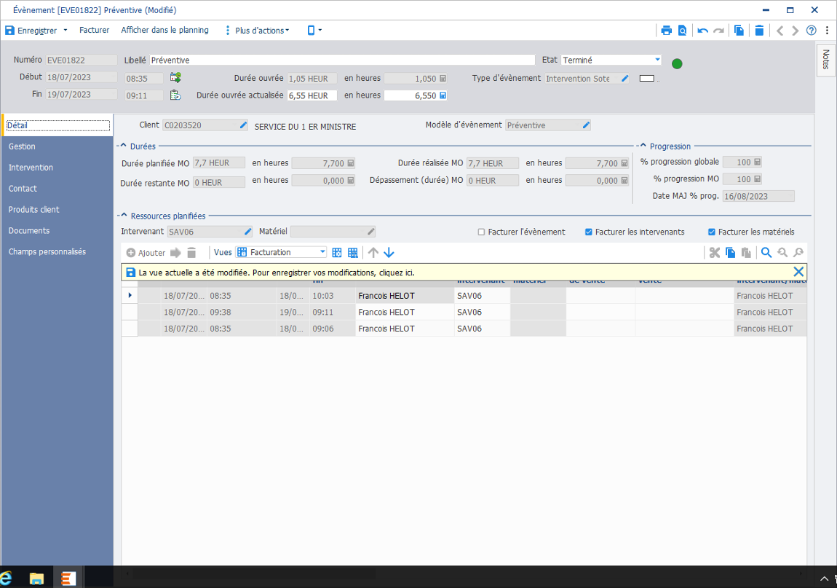Image resolution: width=837 pixels, height=588 pixels.
Task: Edit Type d'évènement with pencil icon
Action: 624,79
